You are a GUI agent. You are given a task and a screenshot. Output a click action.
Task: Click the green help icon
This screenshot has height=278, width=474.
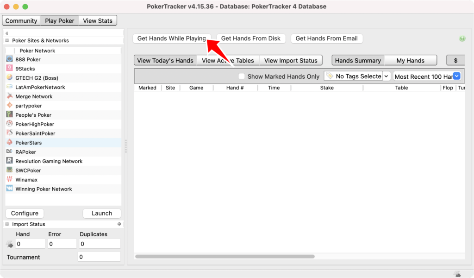click(462, 38)
